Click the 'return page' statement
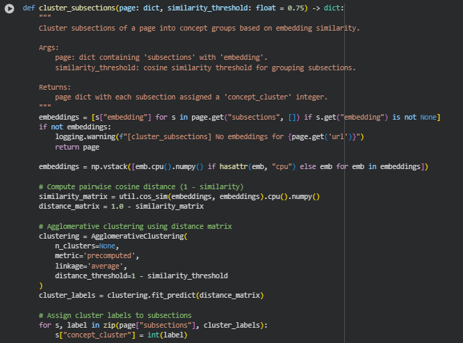The image size is (463, 343). pyautogui.click(x=76, y=147)
